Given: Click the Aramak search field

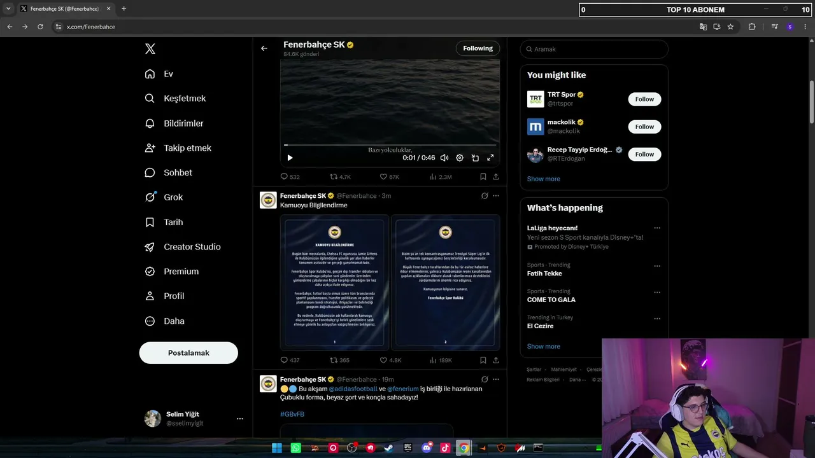Looking at the screenshot, I should (594, 49).
